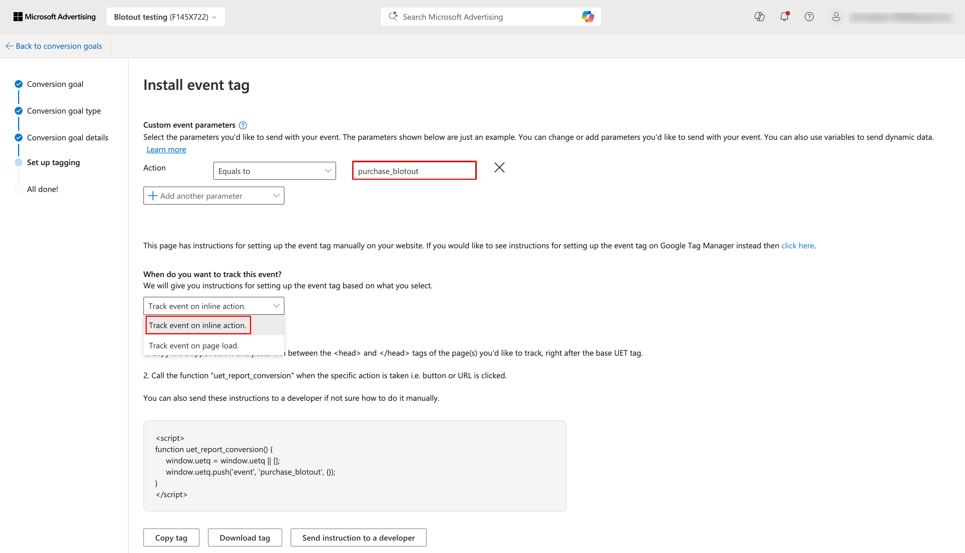Go to Conversion goal step

coord(55,84)
